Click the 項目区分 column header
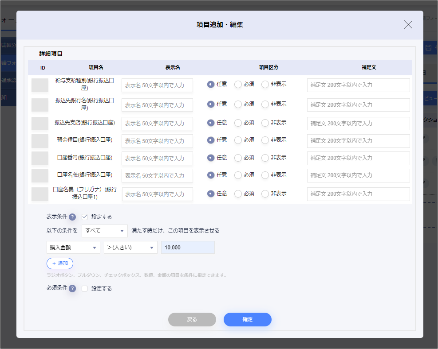 click(268, 67)
